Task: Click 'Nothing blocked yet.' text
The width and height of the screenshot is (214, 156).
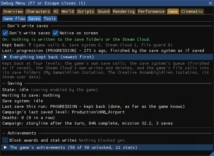Action: (103, 140)
